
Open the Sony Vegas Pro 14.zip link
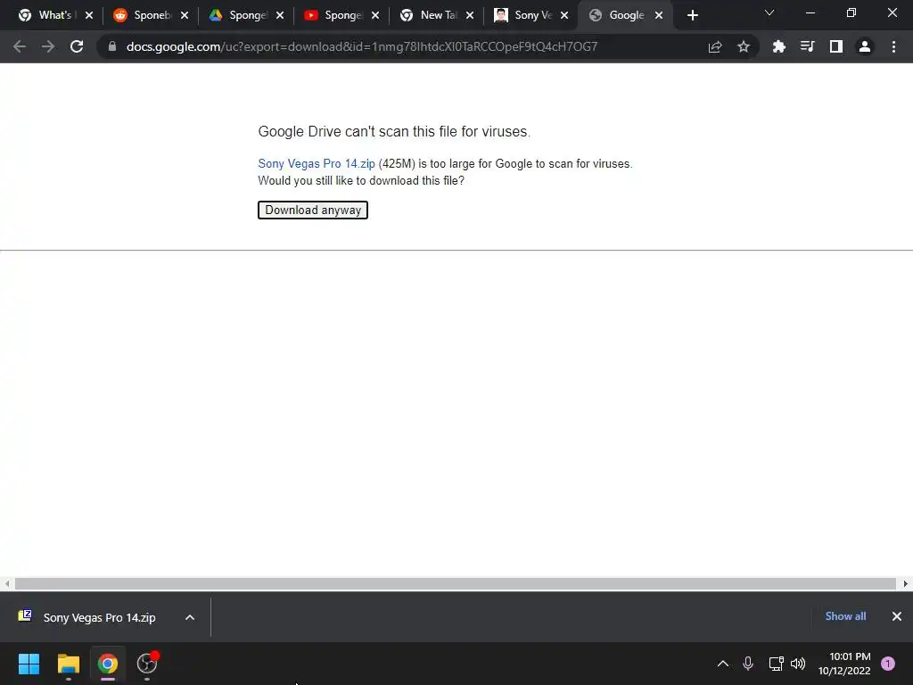[317, 164]
